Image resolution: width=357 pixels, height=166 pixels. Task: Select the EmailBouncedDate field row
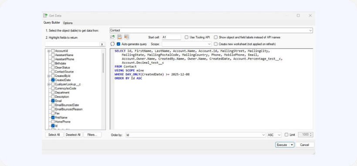(x=67, y=105)
